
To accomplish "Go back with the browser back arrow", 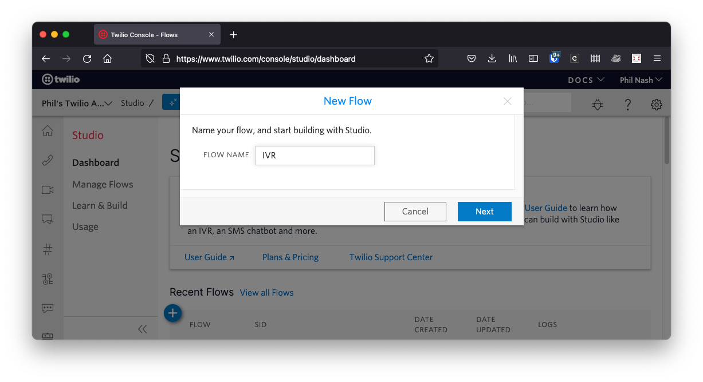I will pos(46,58).
